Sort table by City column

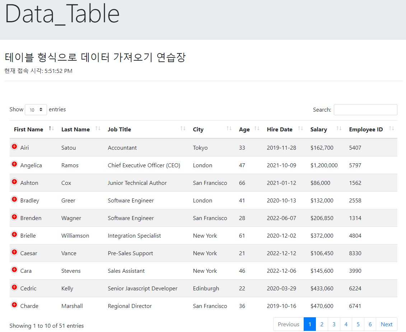point(212,129)
